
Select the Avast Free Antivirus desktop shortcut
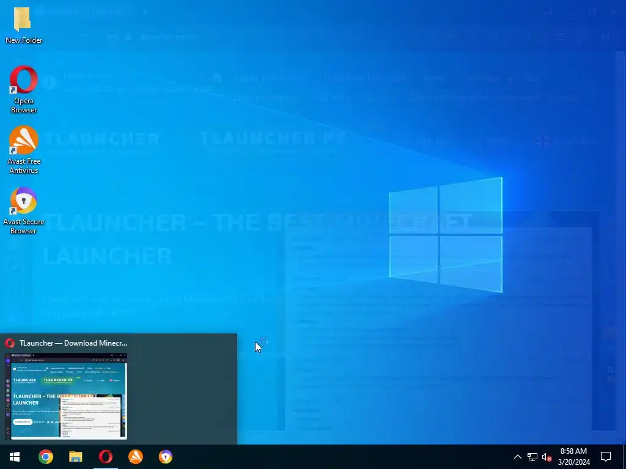(24, 150)
